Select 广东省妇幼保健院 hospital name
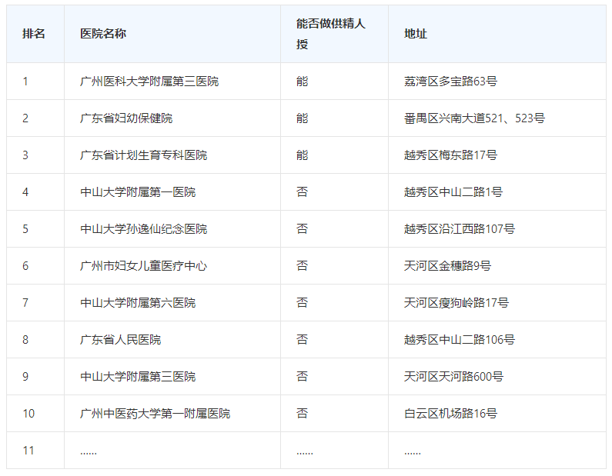 [x=126, y=118]
